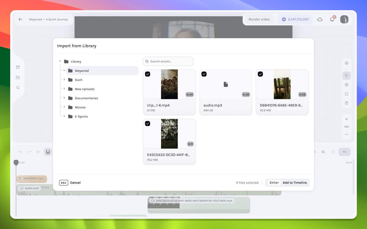367x229 pixels.
Task: Select the E-Sports folder
Action: pyautogui.click(x=102, y=117)
